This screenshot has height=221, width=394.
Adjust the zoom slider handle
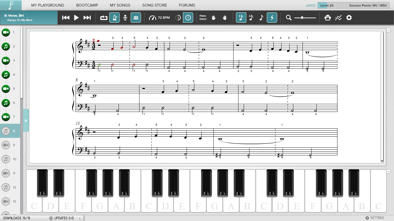point(302,18)
